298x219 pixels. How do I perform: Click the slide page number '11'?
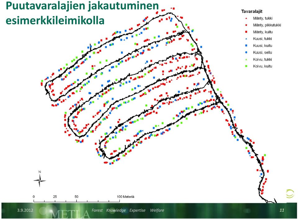pyautogui.click(x=282, y=210)
